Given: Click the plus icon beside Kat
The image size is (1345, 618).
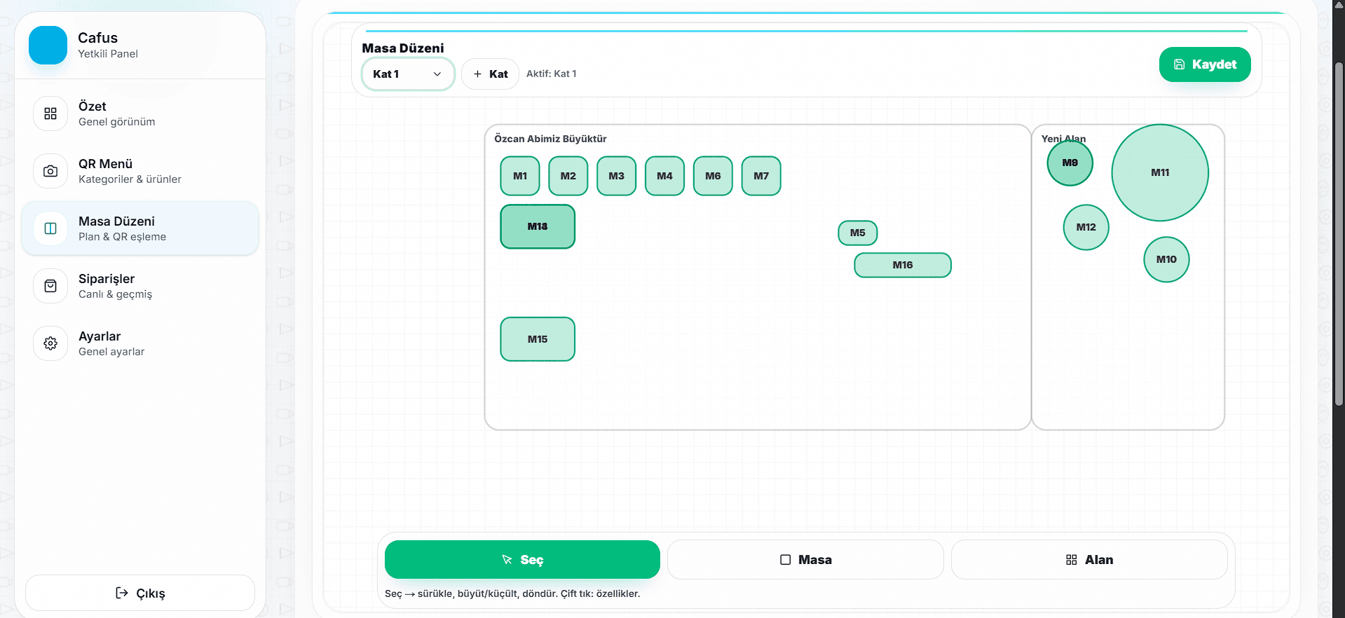Looking at the screenshot, I should pos(477,74).
